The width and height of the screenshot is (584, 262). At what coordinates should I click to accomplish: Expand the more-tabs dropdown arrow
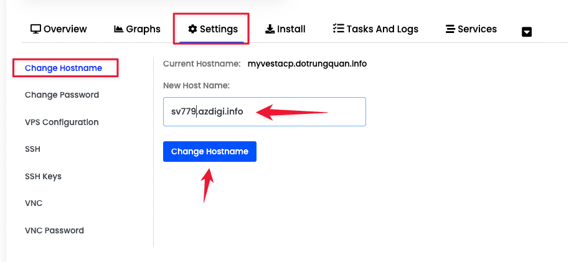(x=527, y=32)
